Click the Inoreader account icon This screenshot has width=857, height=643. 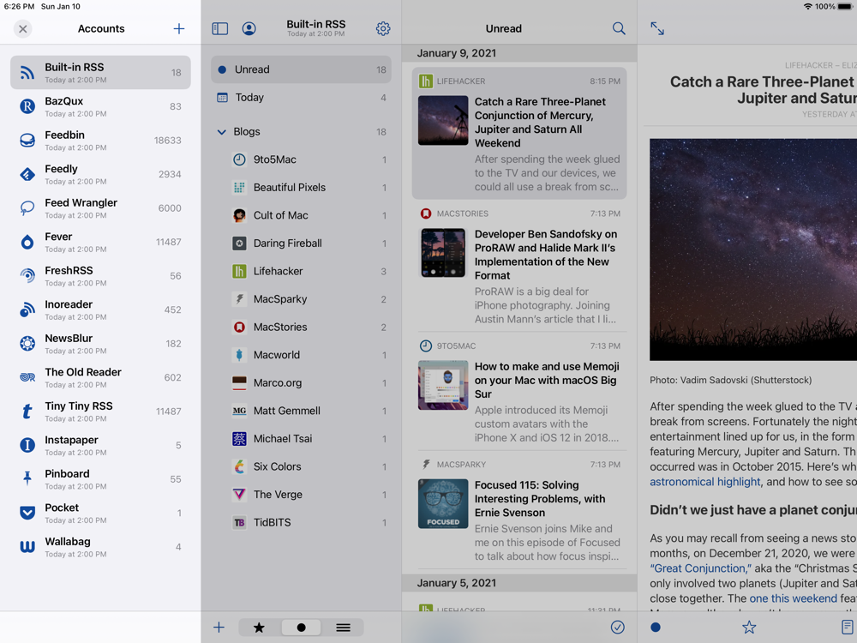(x=27, y=309)
